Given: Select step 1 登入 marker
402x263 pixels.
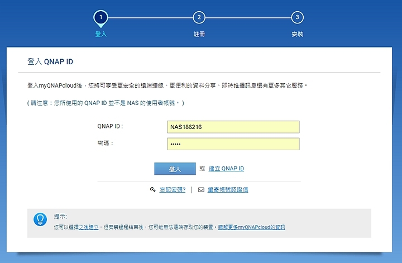Looking at the screenshot, I should pyautogui.click(x=100, y=18).
